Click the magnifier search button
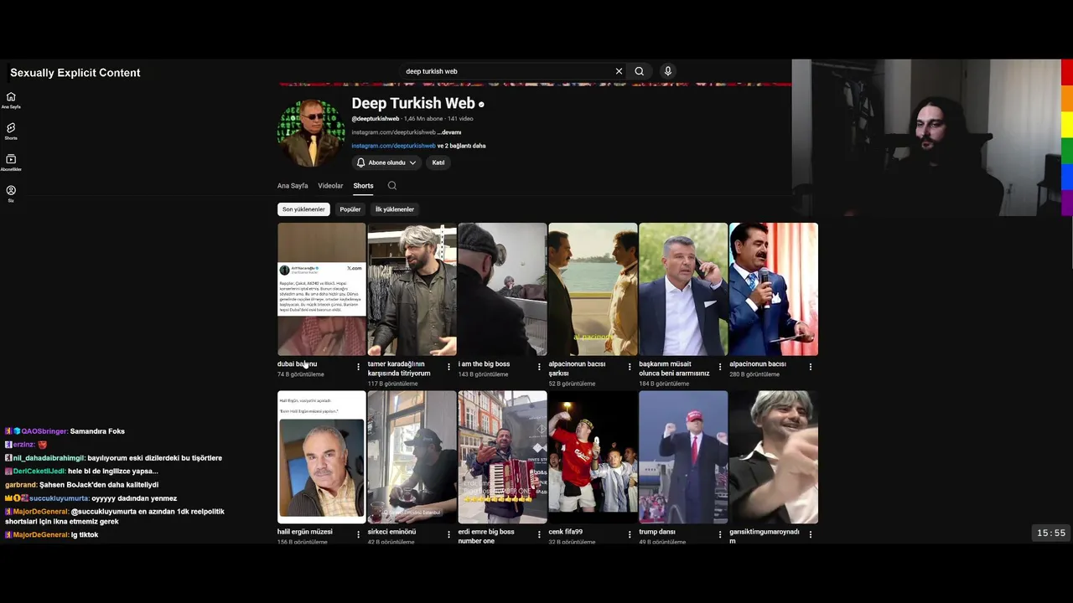This screenshot has width=1073, height=603. pos(640,71)
